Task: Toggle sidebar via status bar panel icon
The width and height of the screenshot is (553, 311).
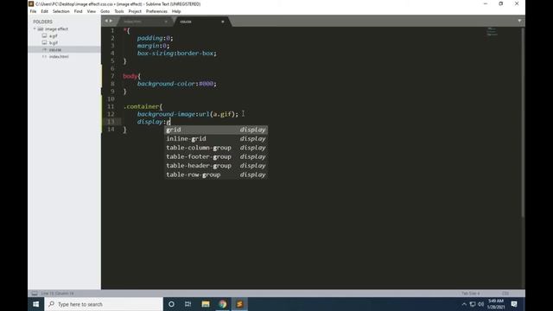Action: click(35, 294)
